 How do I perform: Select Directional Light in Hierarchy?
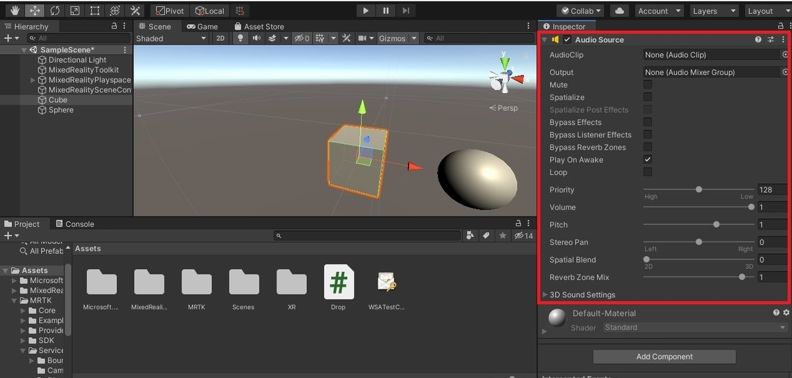(x=77, y=60)
